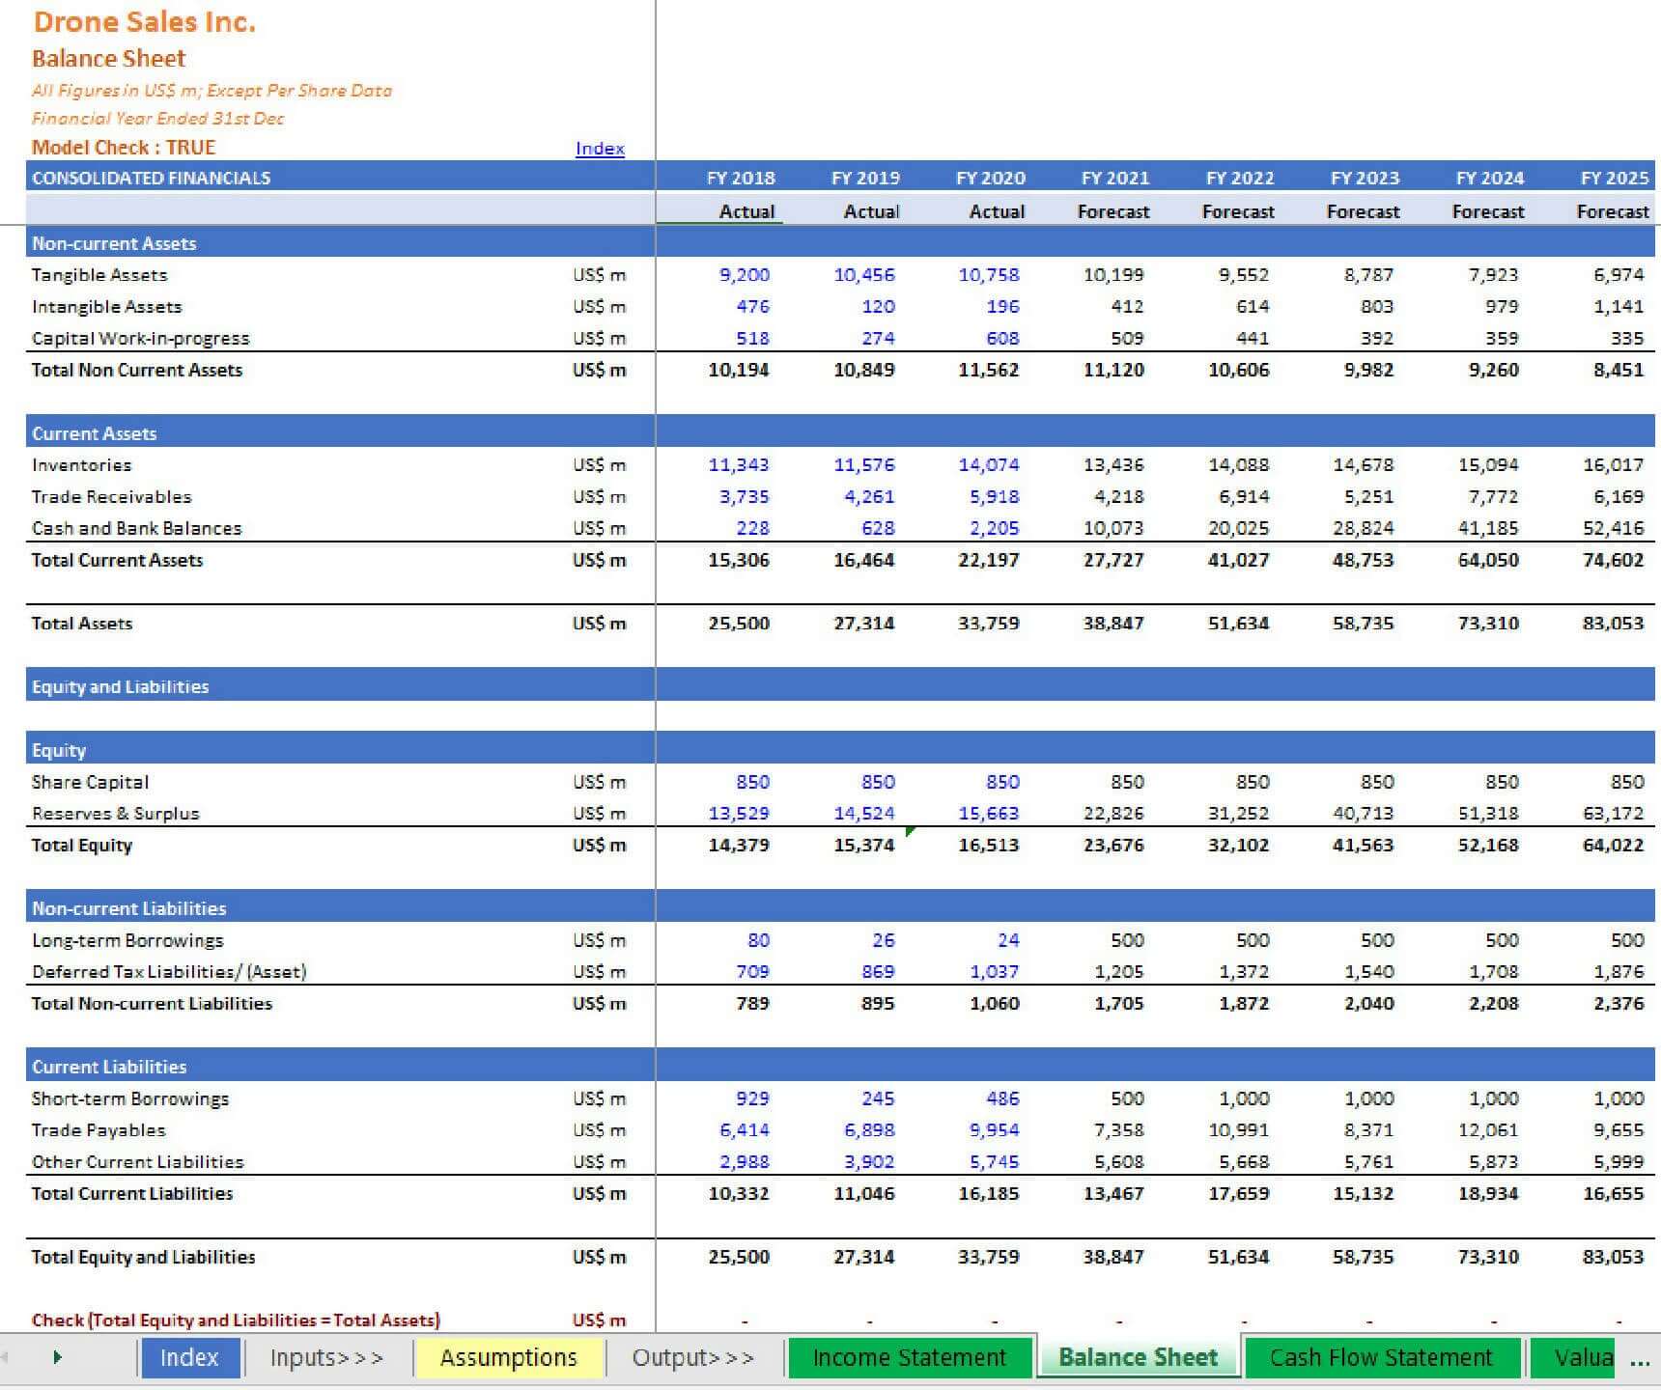
Task: Click the CONSOLIDATED FINANCIALS header cell
Action: point(151,178)
